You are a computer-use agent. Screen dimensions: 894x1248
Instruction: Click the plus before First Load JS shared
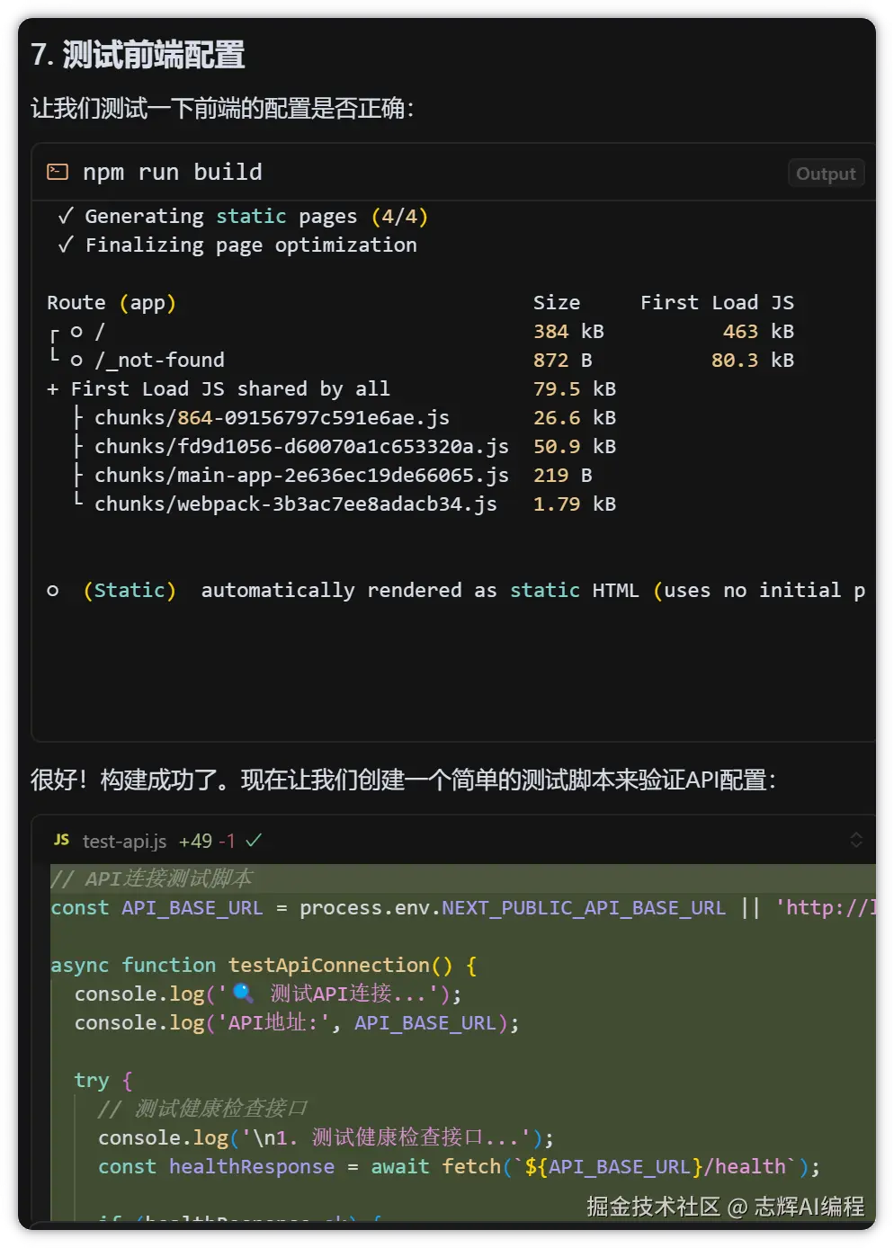pyautogui.click(x=53, y=389)
